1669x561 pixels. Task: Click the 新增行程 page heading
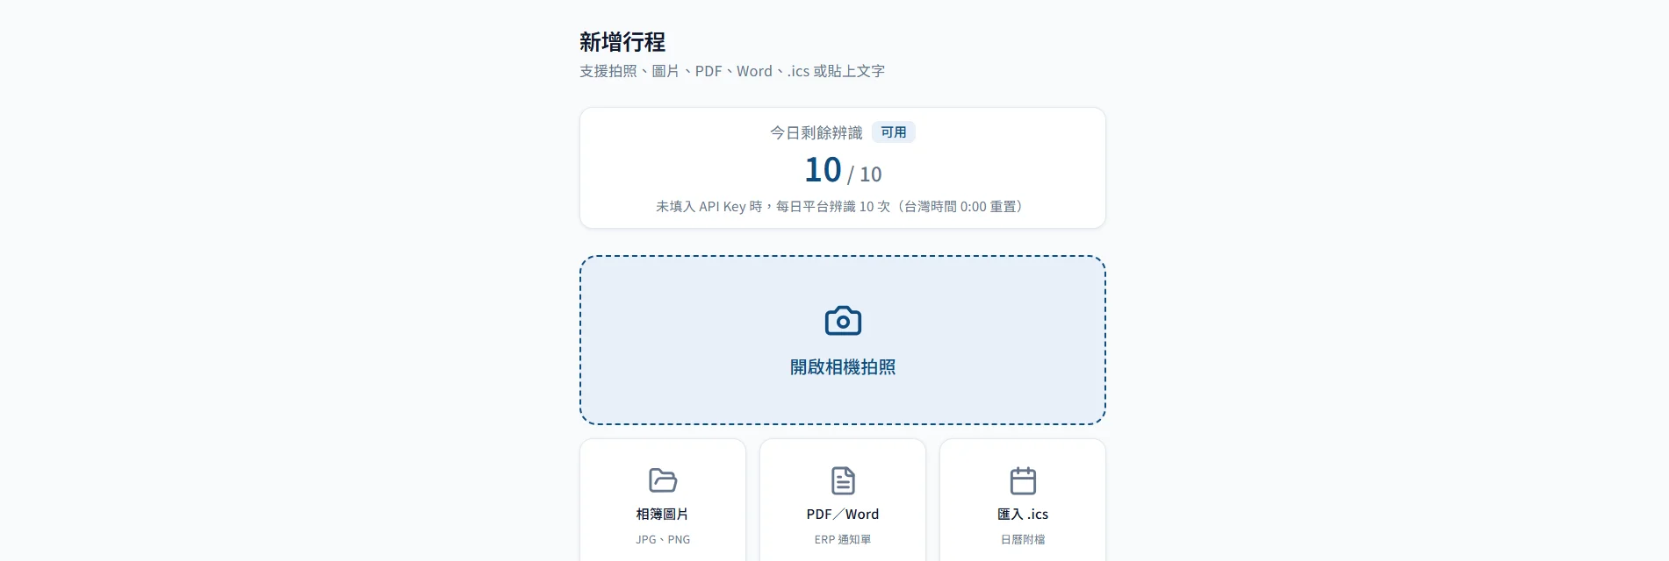pyautogui.click(x=622, y=42)
